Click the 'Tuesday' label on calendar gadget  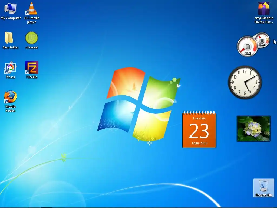point(199,118)
